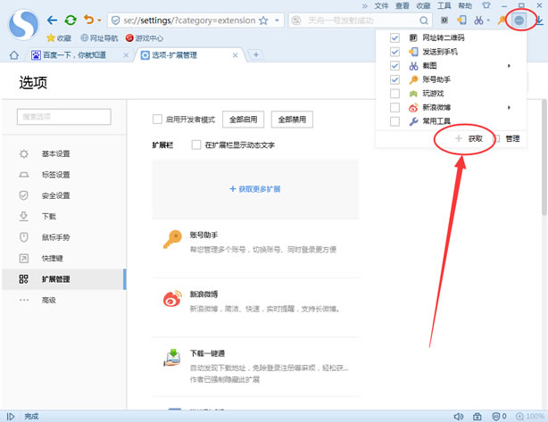Click the extensions menu button in toolbar
Image resolution: width=548 pixels, height=422 pixels.
coord(519,21)
